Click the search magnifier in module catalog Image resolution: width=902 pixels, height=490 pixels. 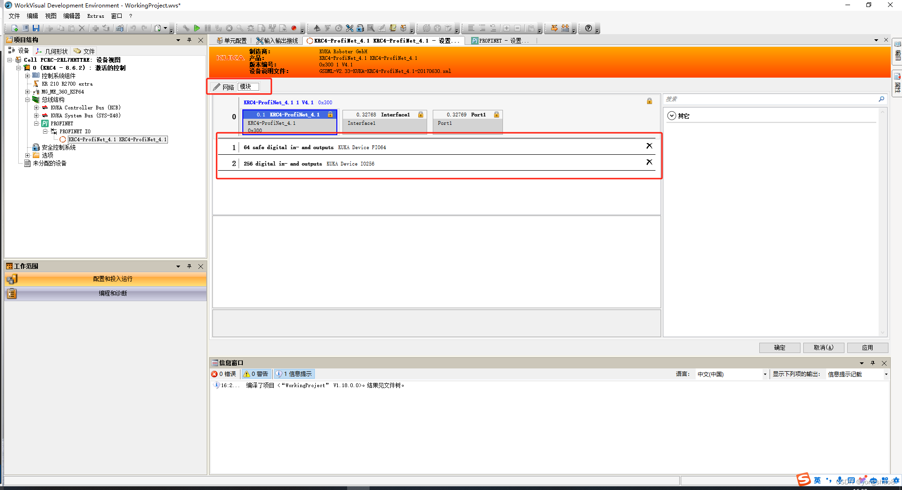click(881, 99)
